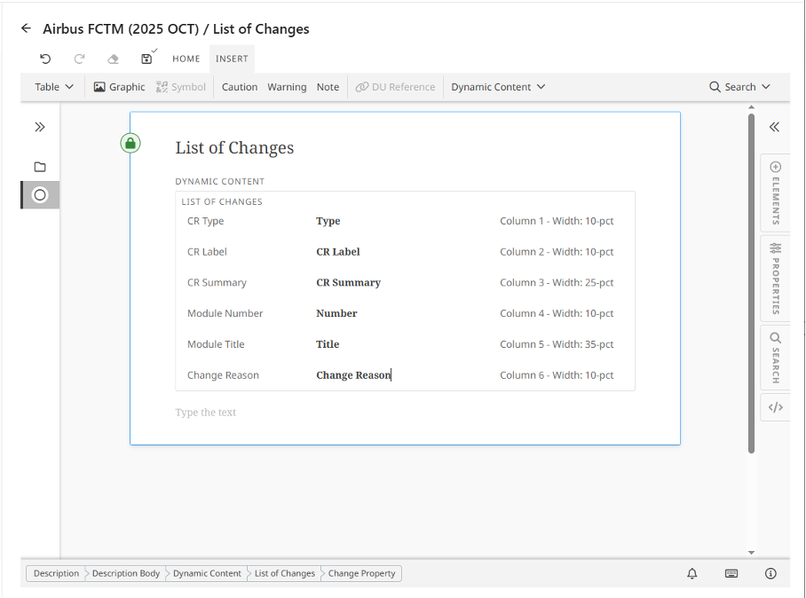
Task: Save the document with the disk icon
Action: pos(146,59)
